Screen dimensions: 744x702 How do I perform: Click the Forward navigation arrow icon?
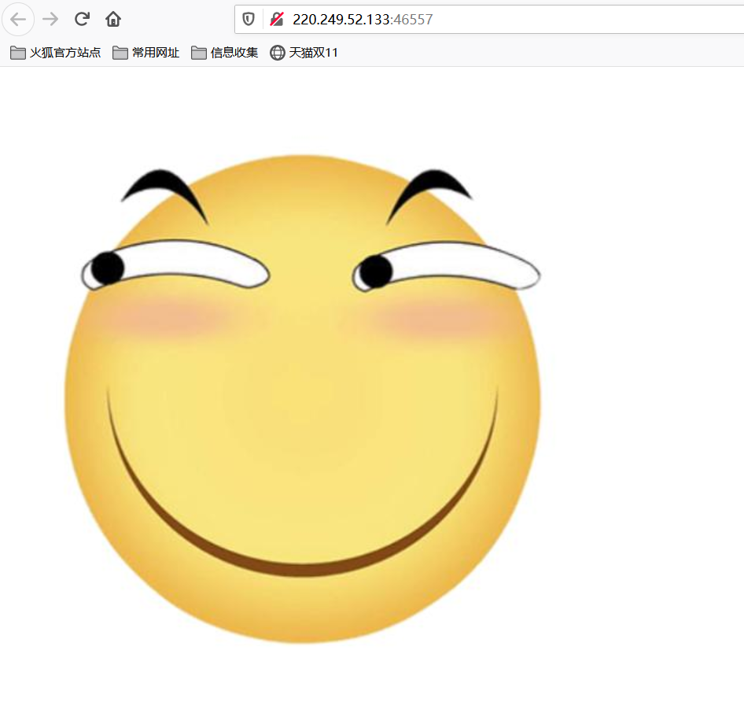pyautogui.click(x=50, y=19)
